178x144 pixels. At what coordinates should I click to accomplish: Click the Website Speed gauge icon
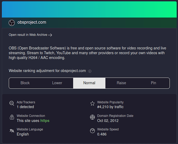coord(92,131)
